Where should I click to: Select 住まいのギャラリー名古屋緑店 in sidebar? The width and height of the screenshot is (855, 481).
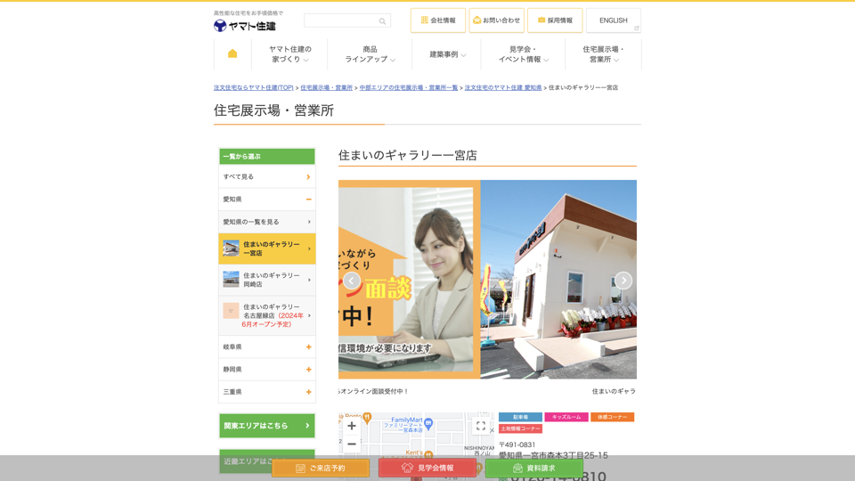coord(266,315)
